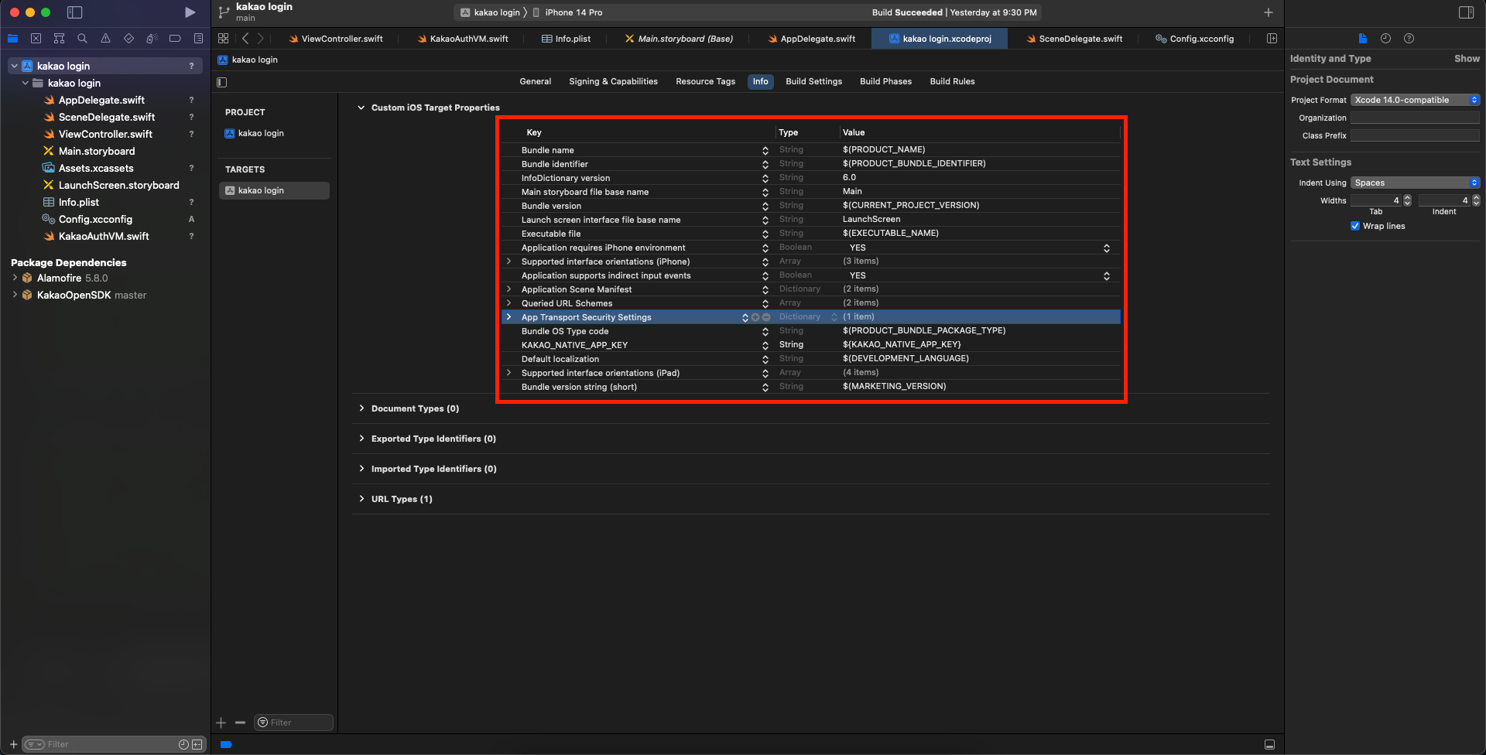Toggle the navigator sidebar visibility
The width and height of the screenshot is (1486, 755).
point(75,12)
